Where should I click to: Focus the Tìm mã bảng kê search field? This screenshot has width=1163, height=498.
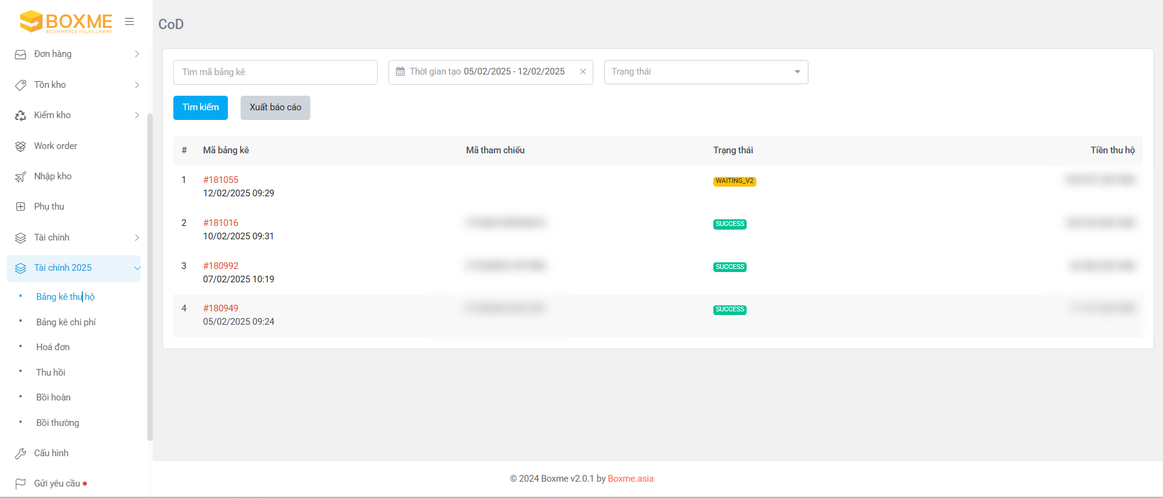click(275, 72)
